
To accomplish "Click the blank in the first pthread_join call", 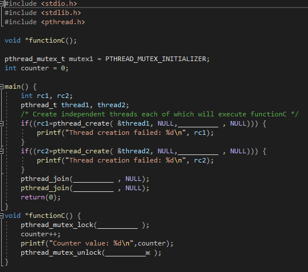I will click(x=93, y=180).
